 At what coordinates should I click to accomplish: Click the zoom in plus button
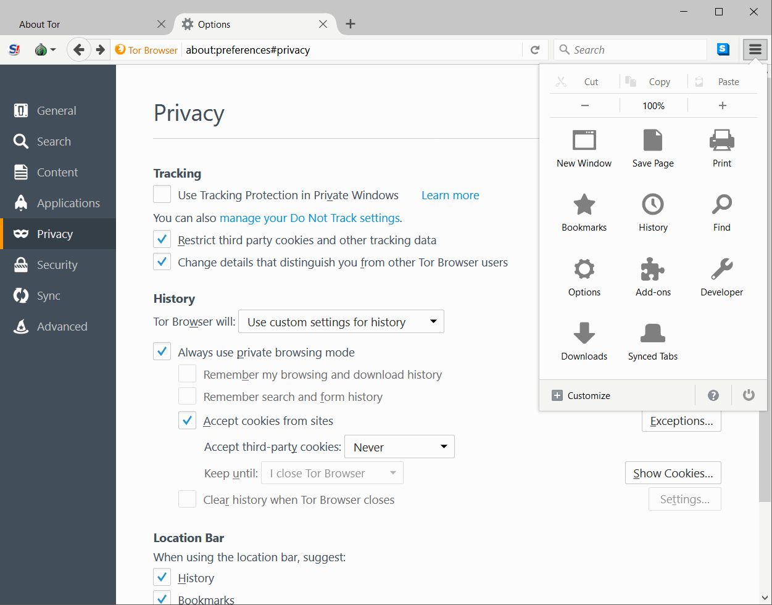[722, 105]
